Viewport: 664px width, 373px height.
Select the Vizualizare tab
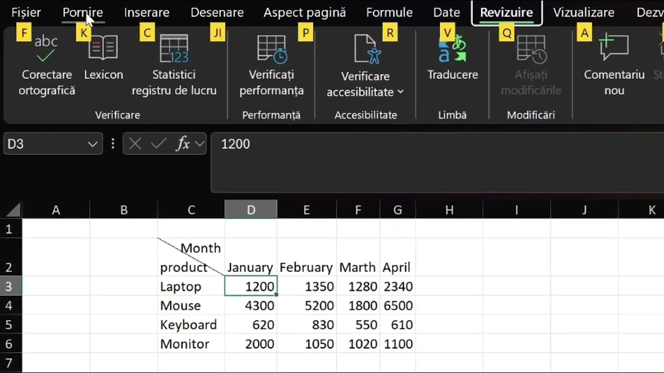(584, 12)
